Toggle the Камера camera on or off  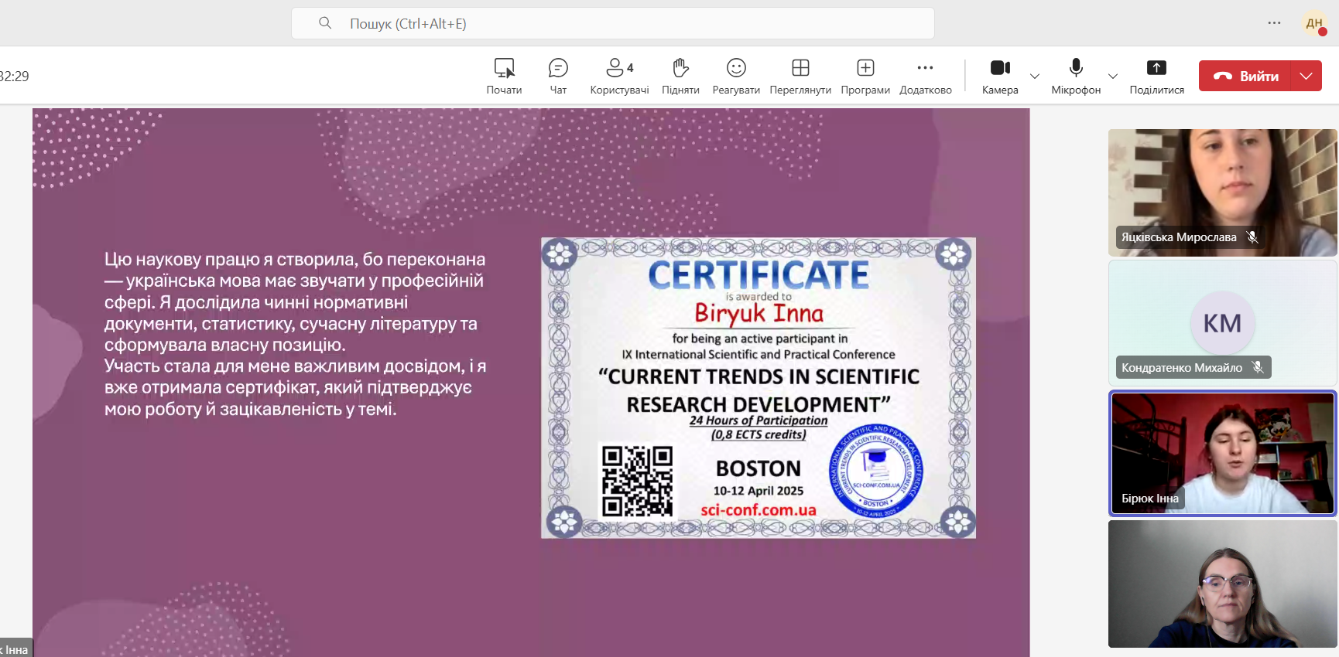click(x=1000, y=76)
